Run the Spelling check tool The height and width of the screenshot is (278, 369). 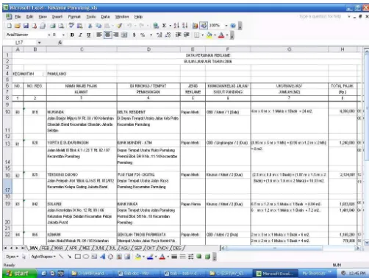[x=71, y=26]
